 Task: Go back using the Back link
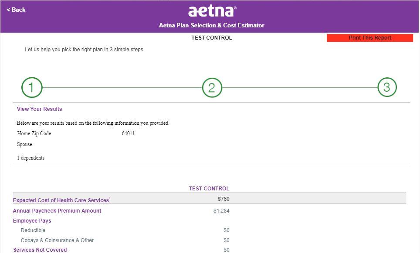click(x=16, y=10)
